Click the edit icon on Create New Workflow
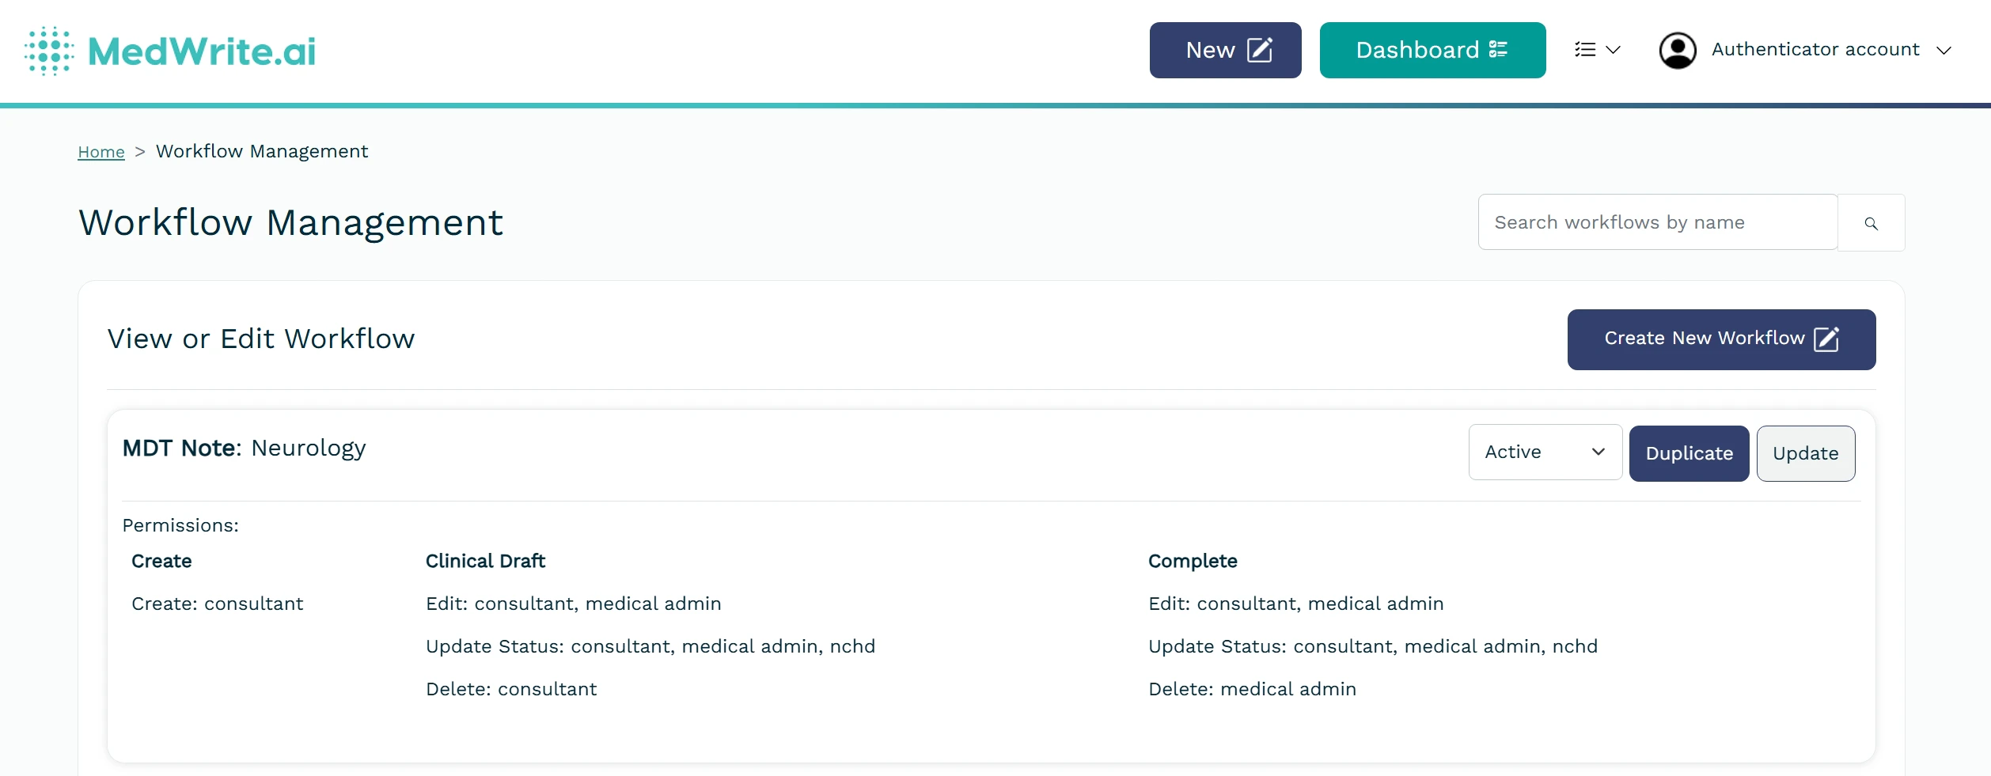This screenshot has height=776, width=1991. click(x=1828, y=339)
